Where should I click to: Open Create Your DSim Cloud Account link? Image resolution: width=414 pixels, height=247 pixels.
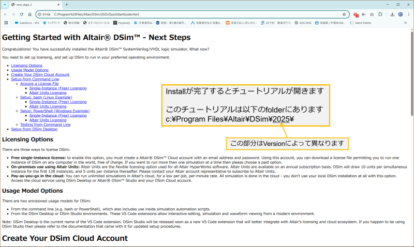click(x=40, y=74)
